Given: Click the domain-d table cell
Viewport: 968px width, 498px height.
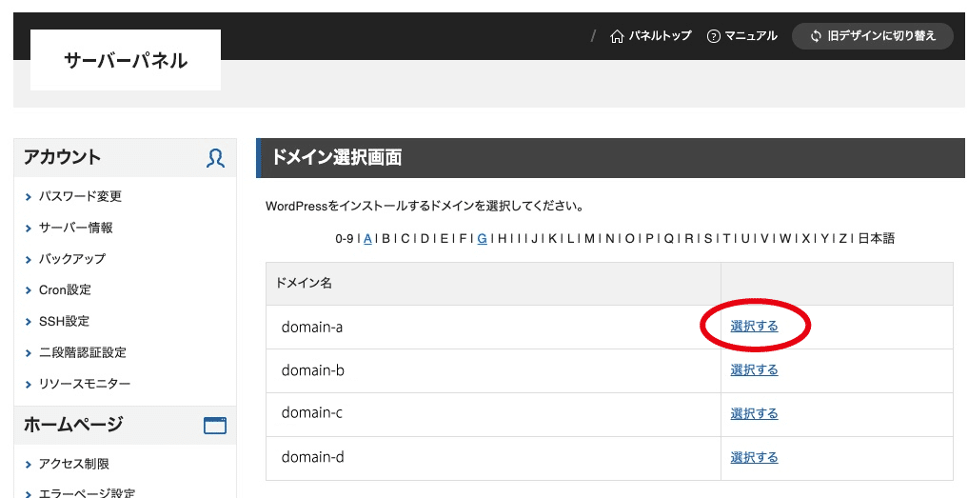Looking at the screenshot, I should (493, 458).
